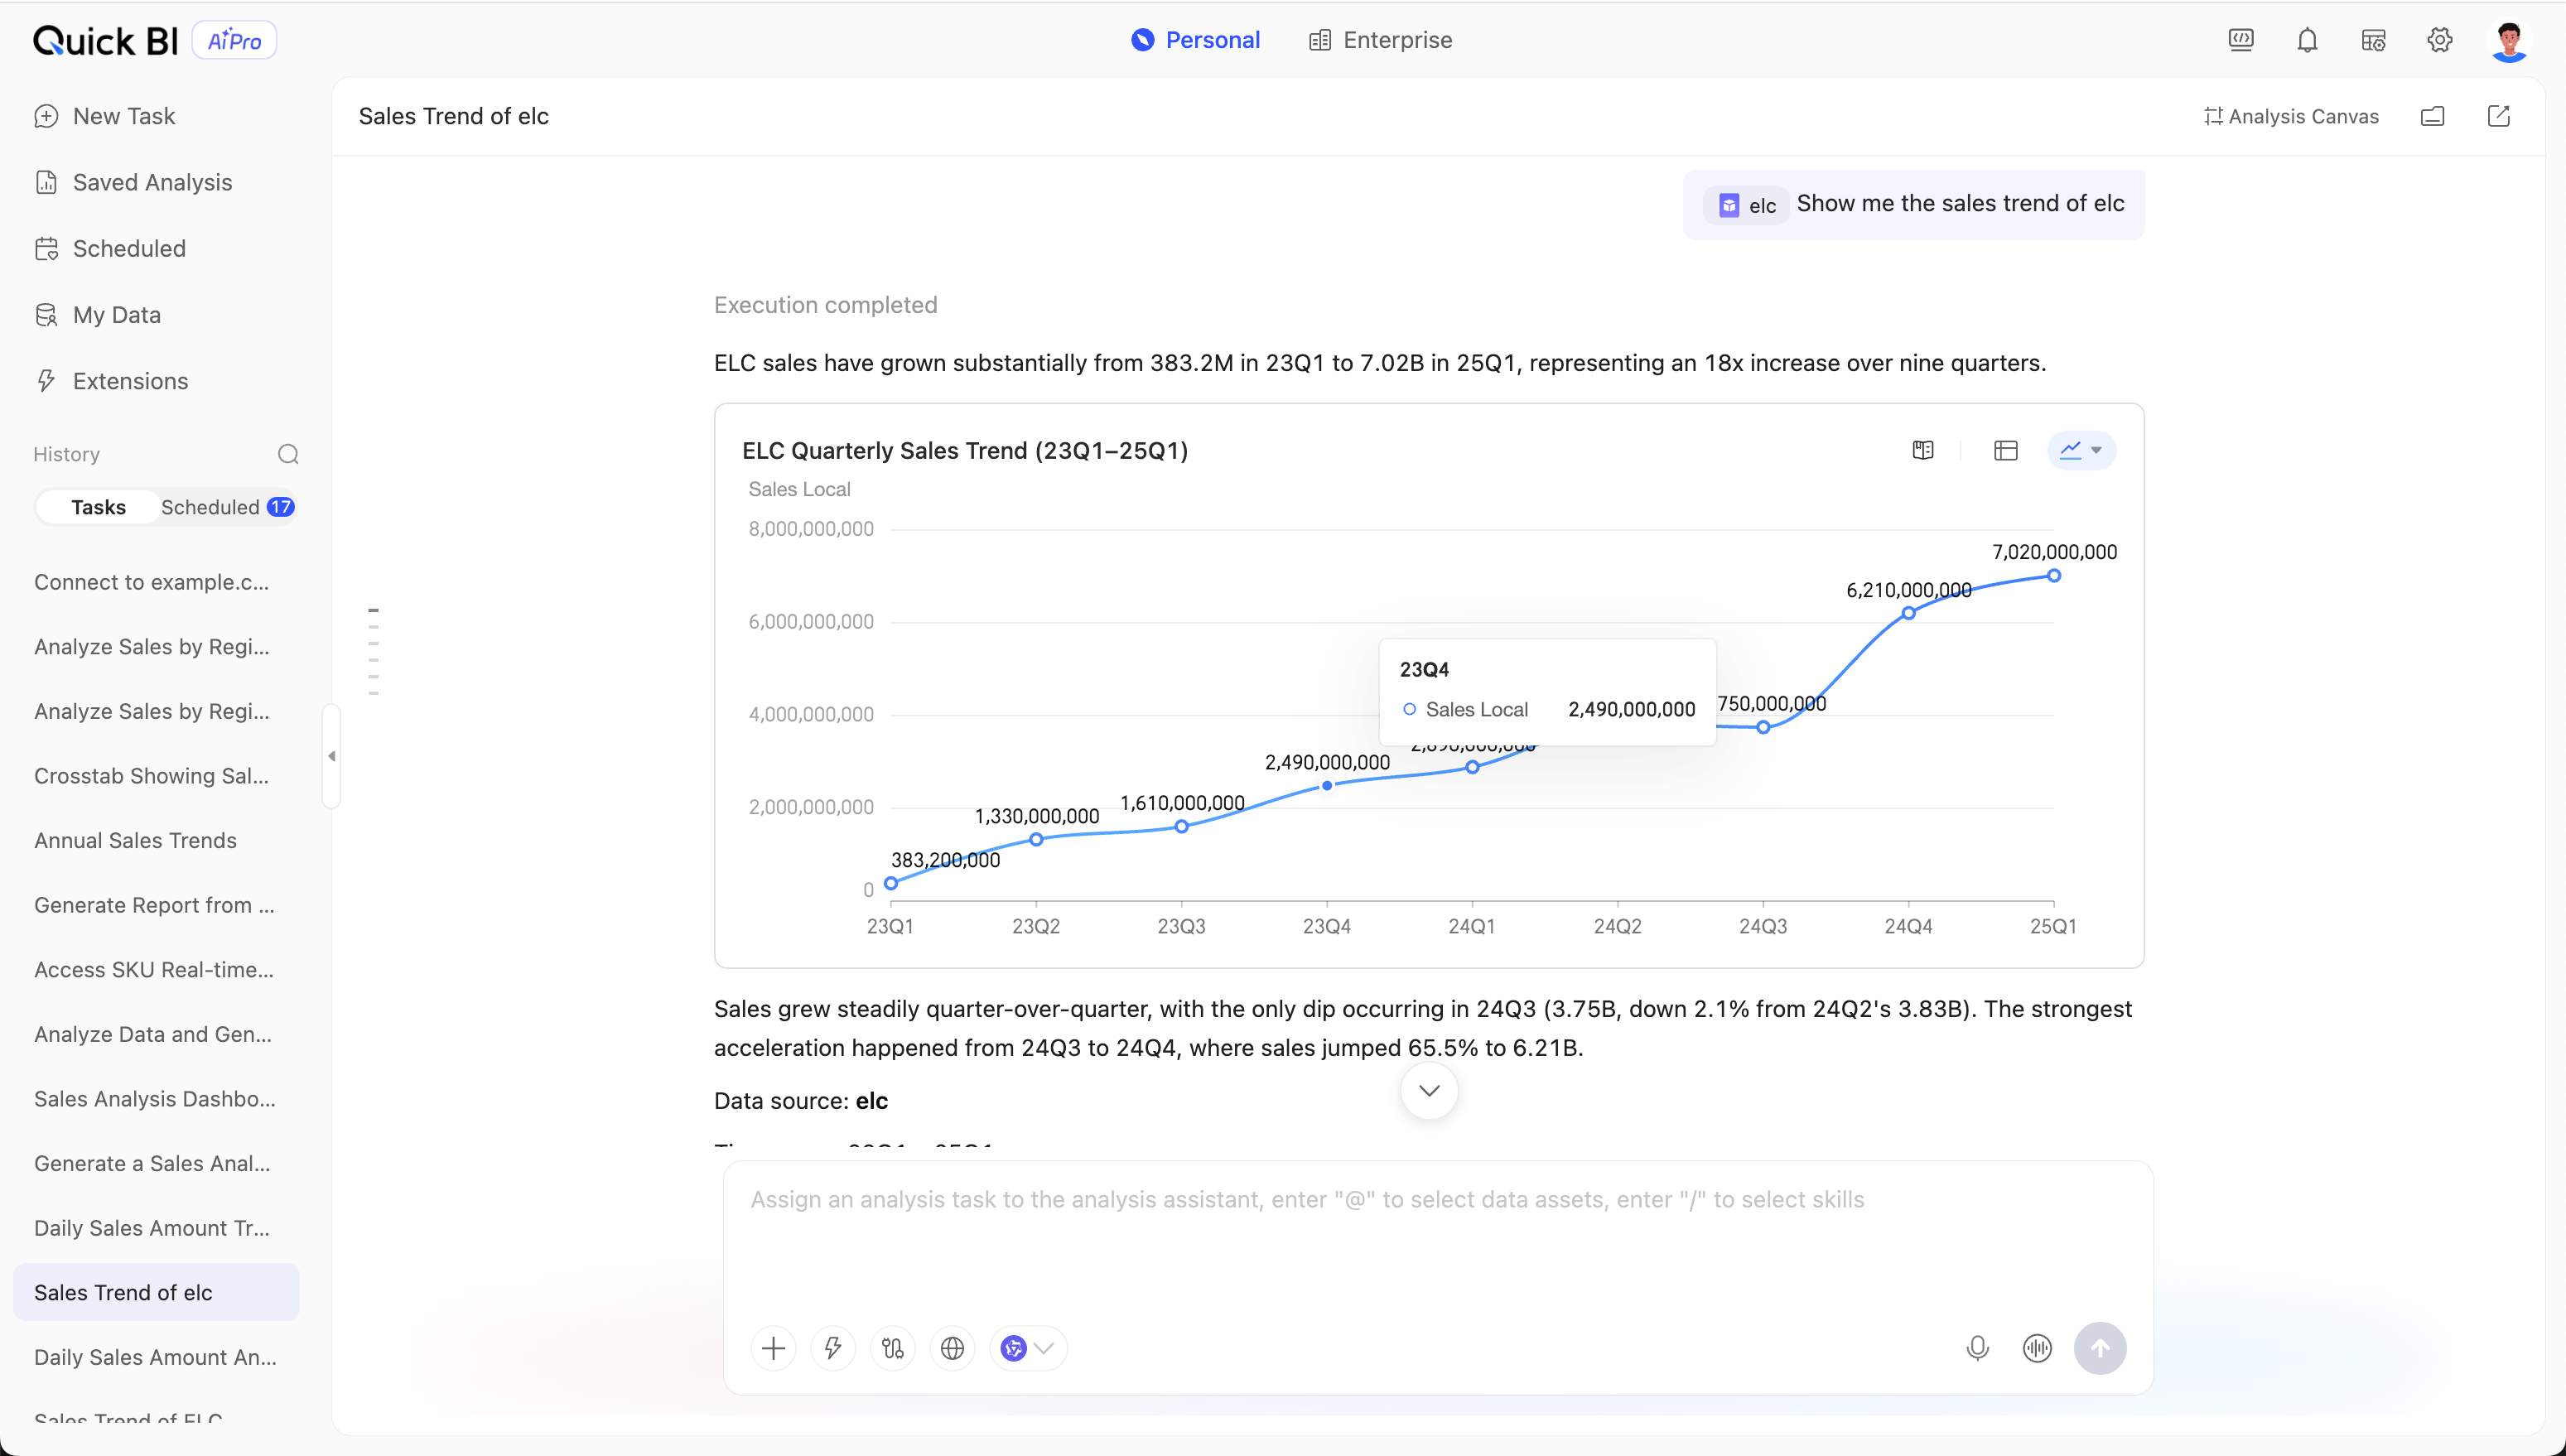Add attachment with plus button
Image resolution: width=2566 pixels, height=1456 pixels.
(773, 1348)
